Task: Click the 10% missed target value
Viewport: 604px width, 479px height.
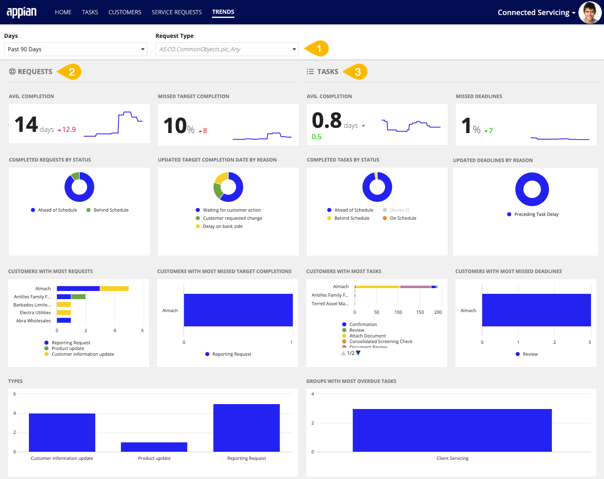Action: tap(179, 126)
